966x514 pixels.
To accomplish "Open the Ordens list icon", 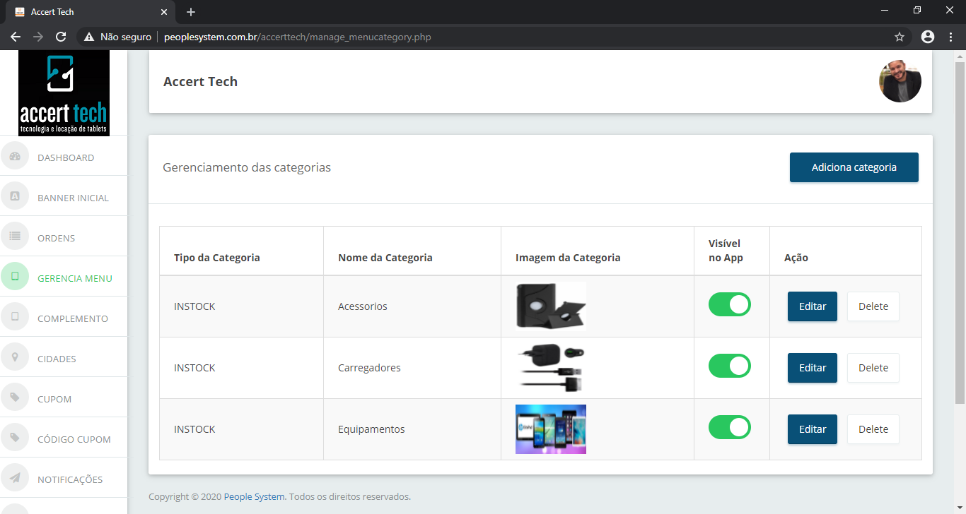I will tap(15, 237).
